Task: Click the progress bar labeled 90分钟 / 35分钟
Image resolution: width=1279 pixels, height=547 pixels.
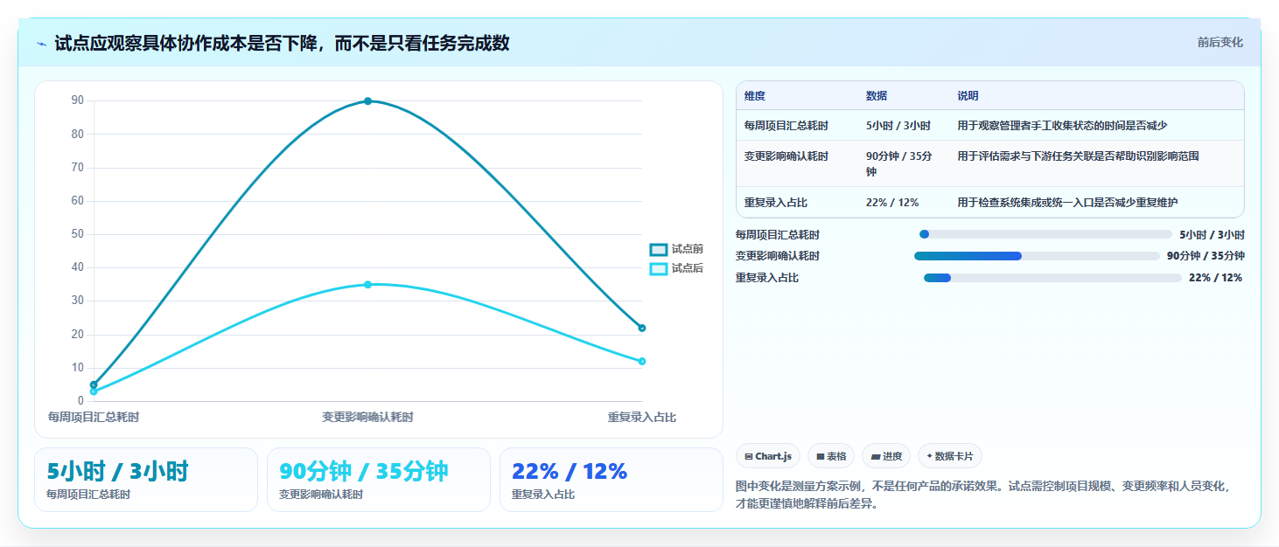Action: point(1037,256)
